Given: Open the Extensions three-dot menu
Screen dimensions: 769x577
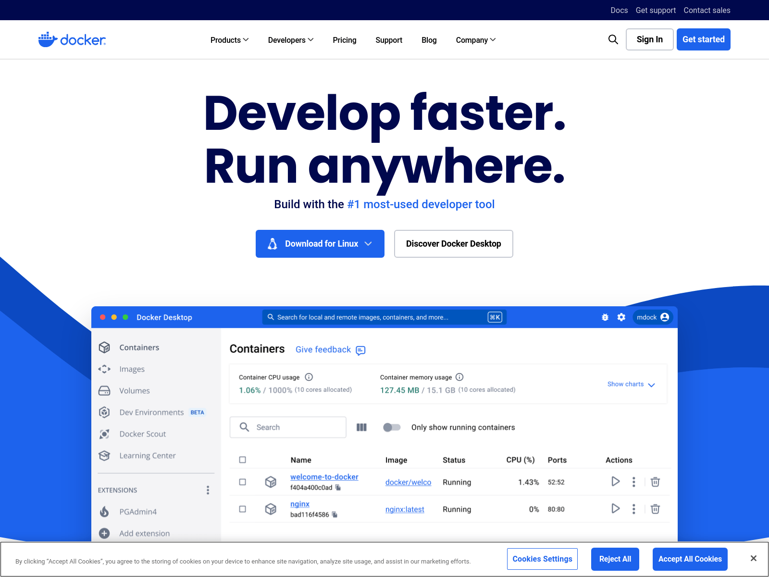Looking at the screenshot, I should [208, 490].
